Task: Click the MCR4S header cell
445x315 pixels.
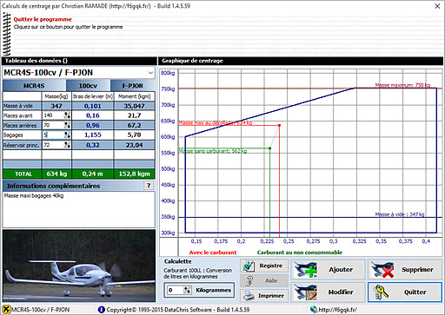Action: point(34,86)
